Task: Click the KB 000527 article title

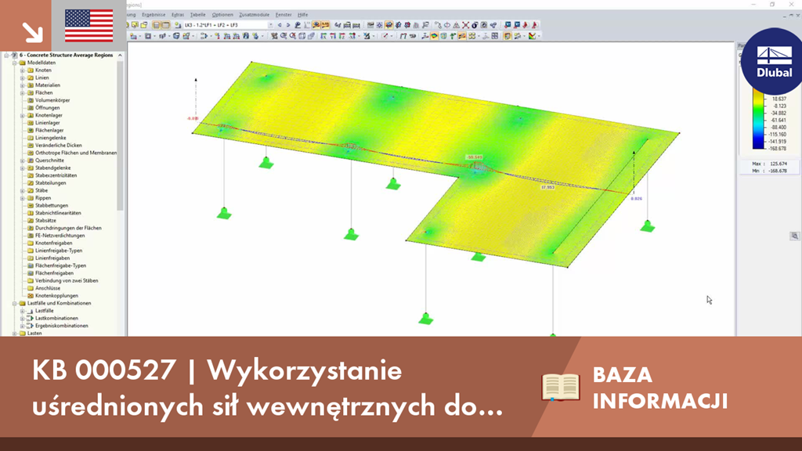Action: point(268,388)
